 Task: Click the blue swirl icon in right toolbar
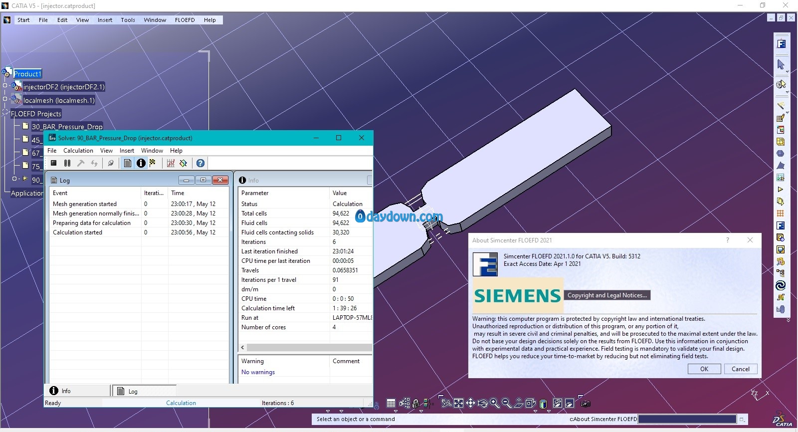point(781,285)
